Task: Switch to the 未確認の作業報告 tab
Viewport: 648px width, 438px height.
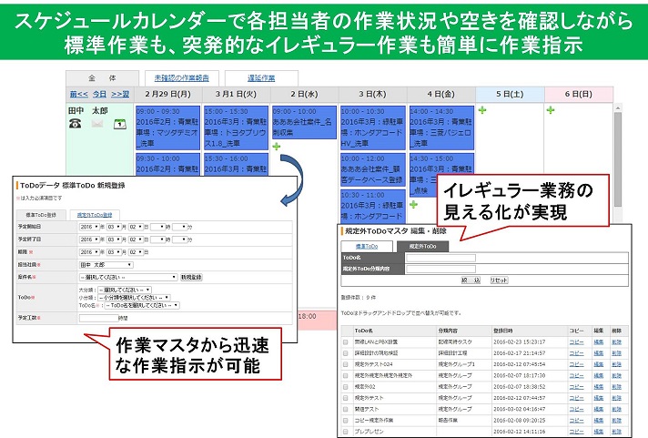Action: tap(181, 77)
